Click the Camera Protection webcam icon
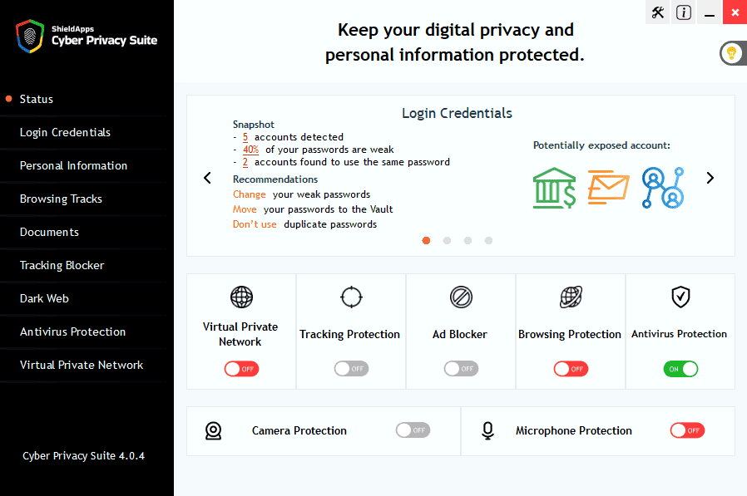 click(214, 430)
